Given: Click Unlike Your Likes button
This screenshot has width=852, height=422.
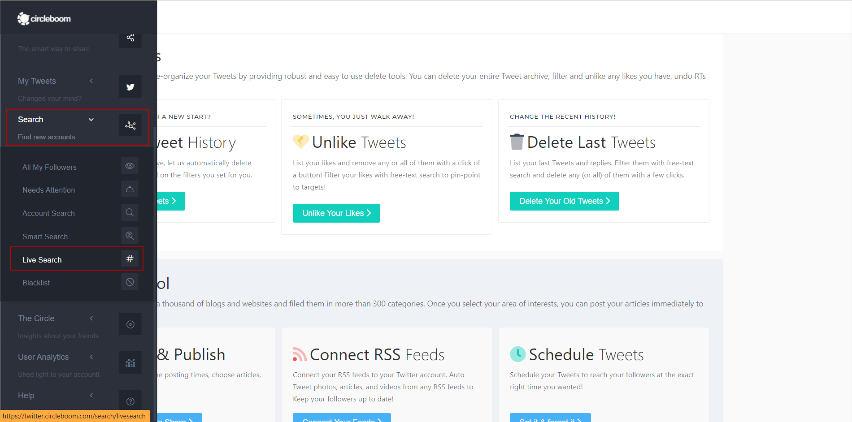Looking at the screenshot, I should (x=336, y=213).
